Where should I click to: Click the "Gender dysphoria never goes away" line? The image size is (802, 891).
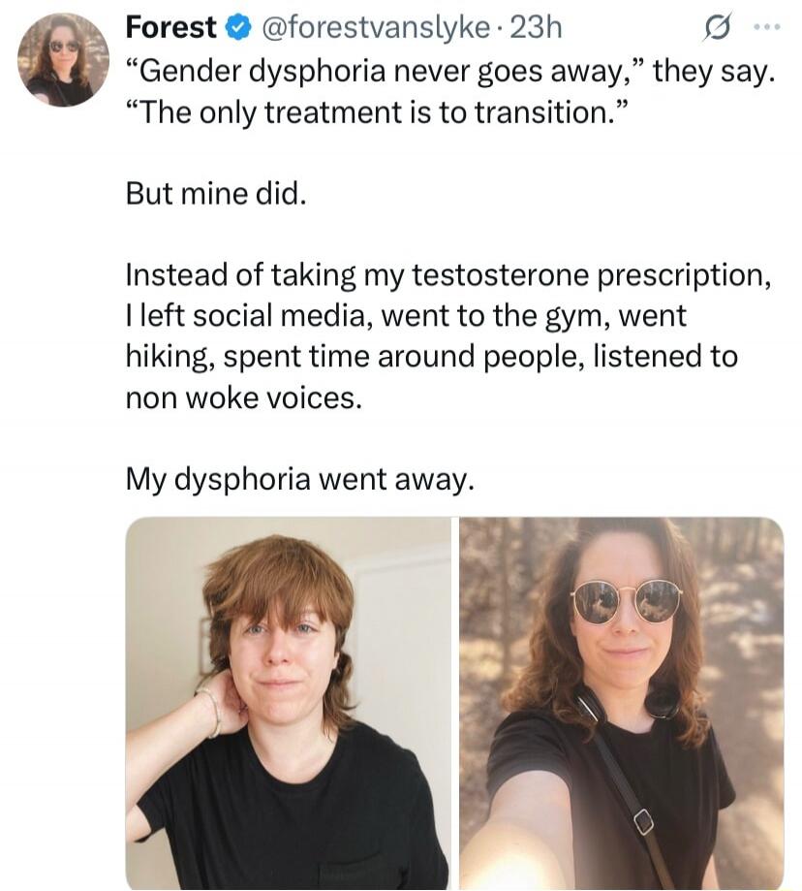click(x=450, y=73)
